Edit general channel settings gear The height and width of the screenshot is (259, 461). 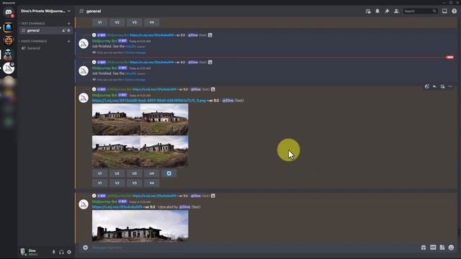(x=69, y=30)
